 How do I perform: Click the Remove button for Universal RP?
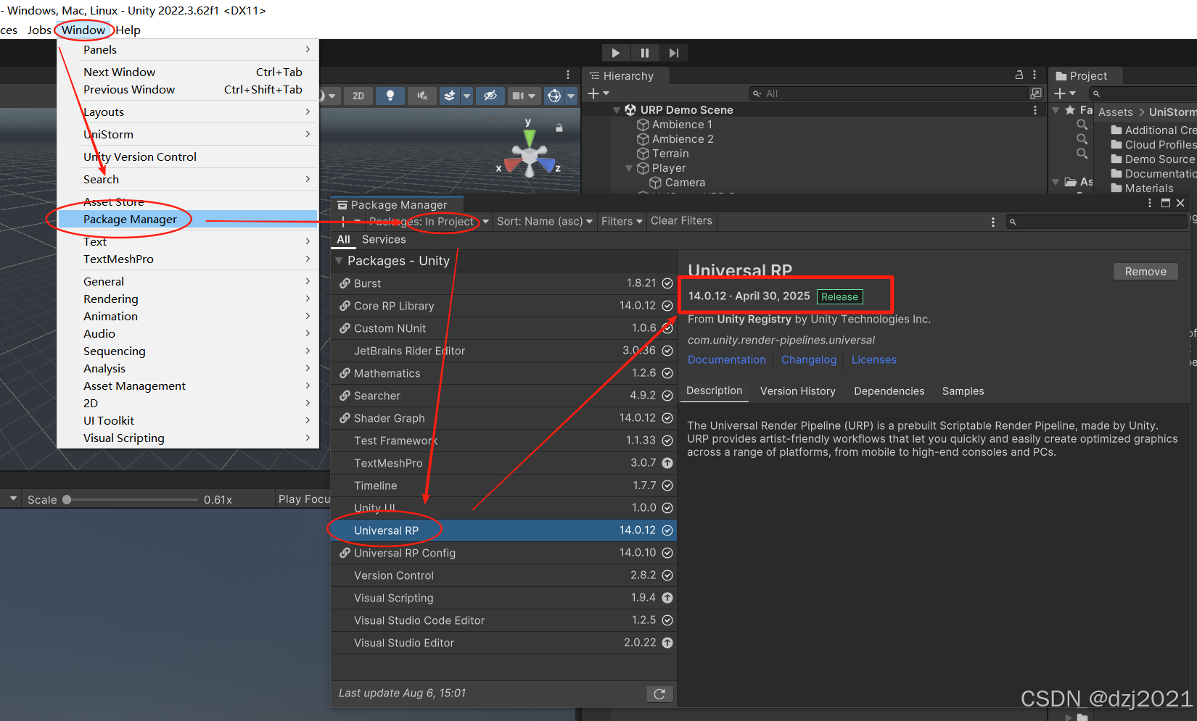click(x=1145, y=272)
